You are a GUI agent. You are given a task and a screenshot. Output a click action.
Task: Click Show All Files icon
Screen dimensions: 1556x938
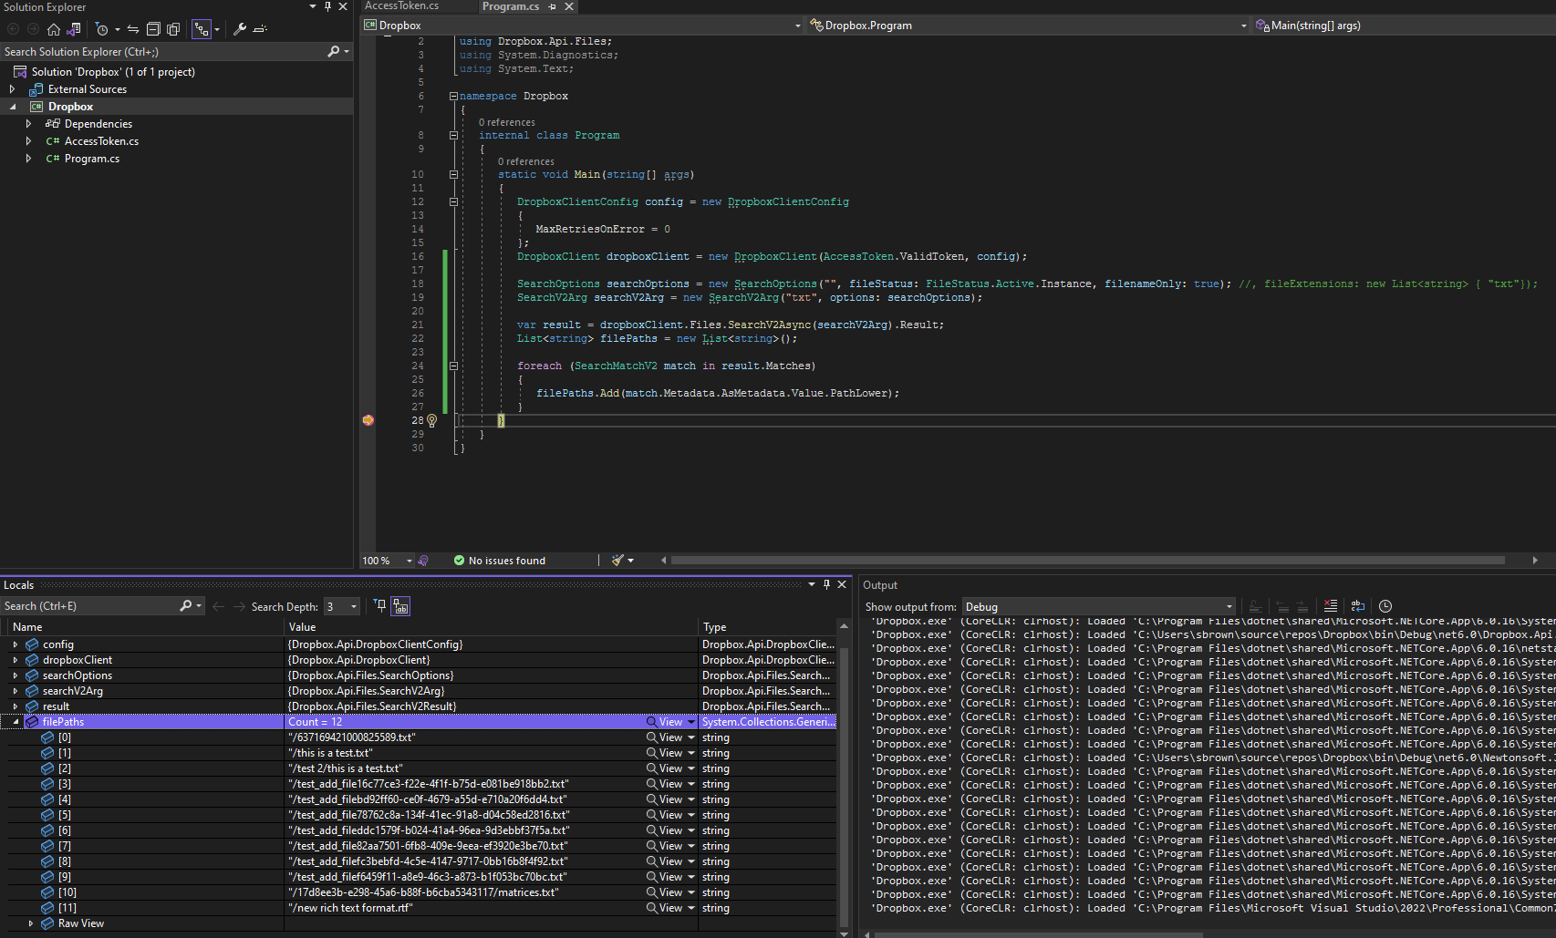[x=173, y=29]
